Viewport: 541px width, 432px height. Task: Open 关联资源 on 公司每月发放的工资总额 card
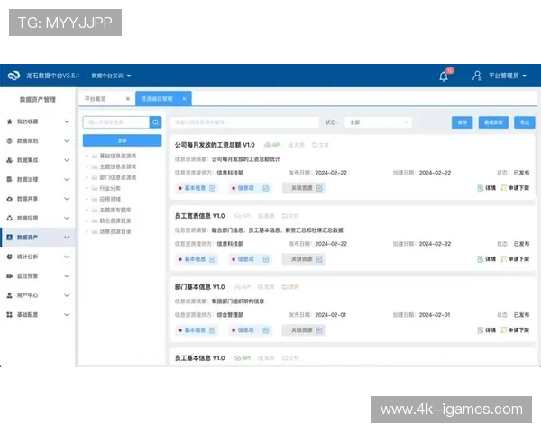point(304,188)
